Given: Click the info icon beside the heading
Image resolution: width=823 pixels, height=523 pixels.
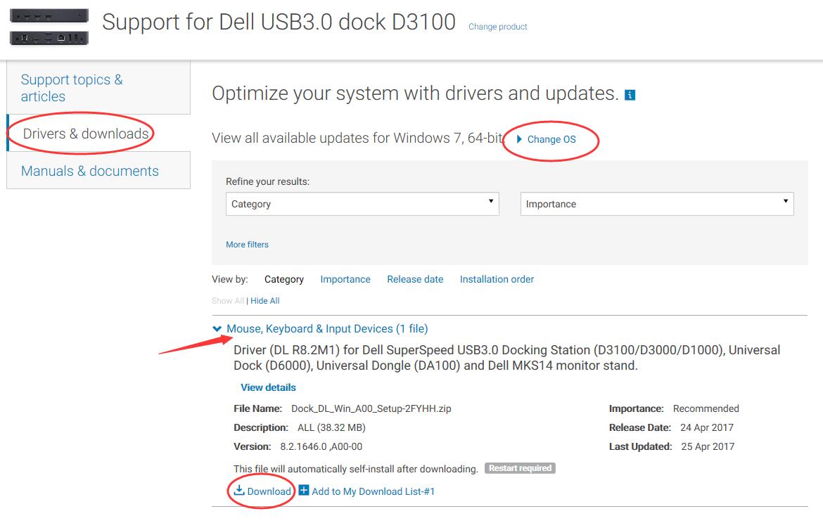Looking at the screenshot, I should point(630,95).
